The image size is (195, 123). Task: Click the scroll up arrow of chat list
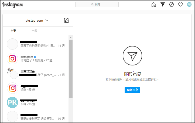[71, 38]
